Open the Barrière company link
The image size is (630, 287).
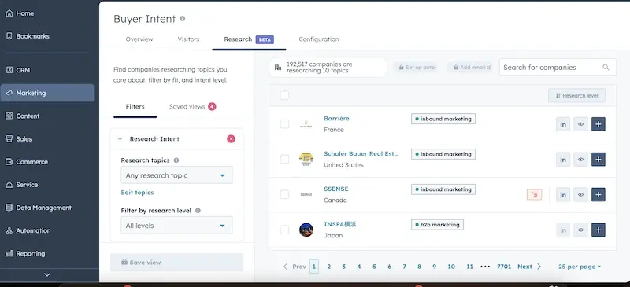pyautogui.click(x=337, y=119)
